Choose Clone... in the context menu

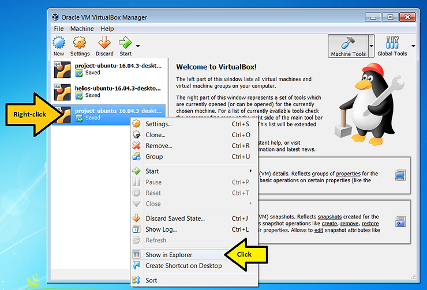click(x=194, y=135)
